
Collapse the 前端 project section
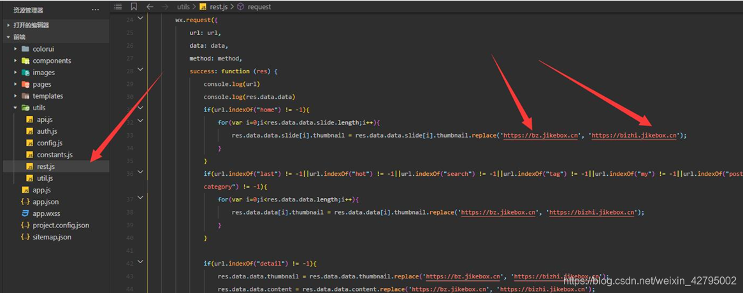coord(8,37)
